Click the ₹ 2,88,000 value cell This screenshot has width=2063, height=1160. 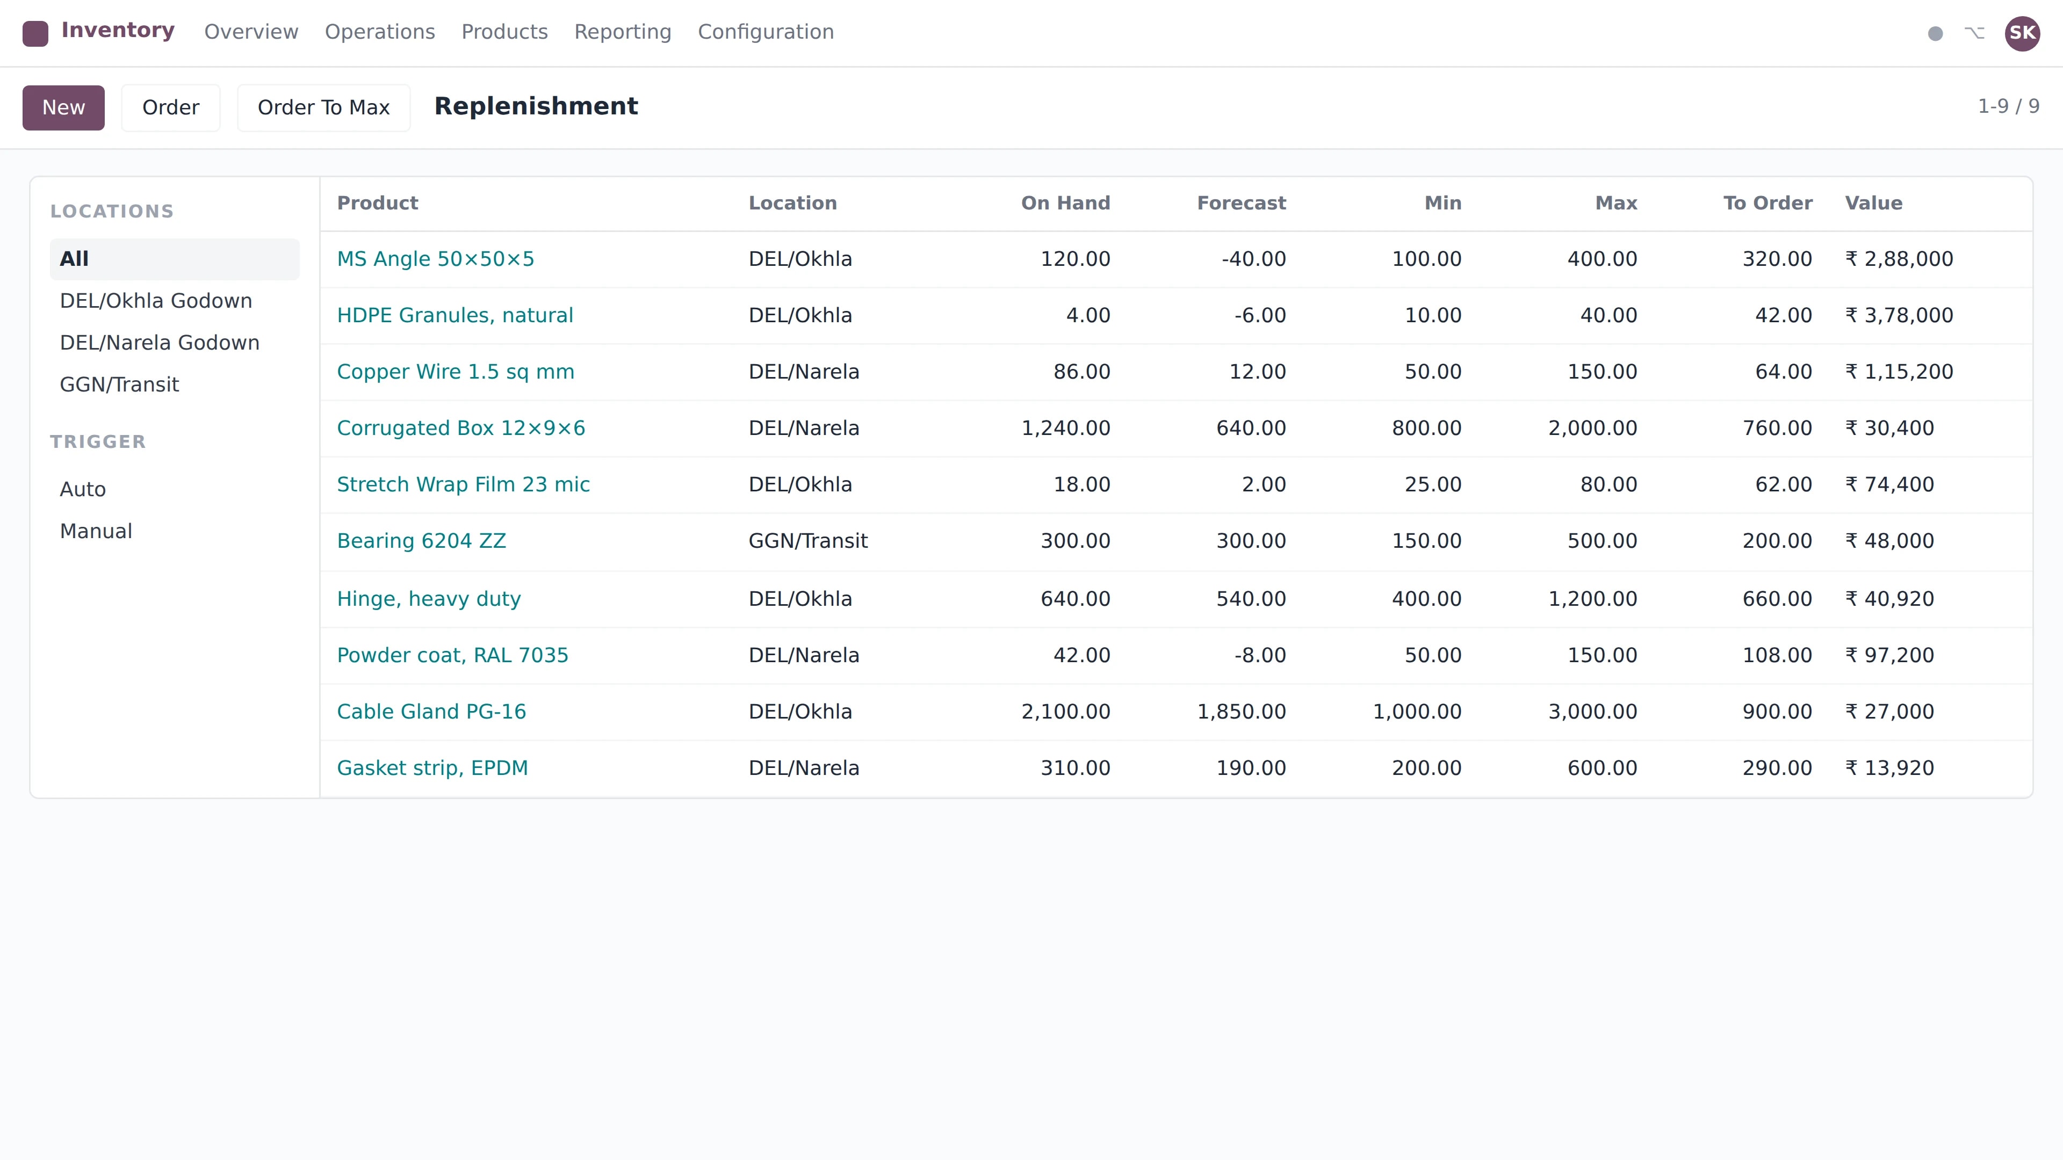pyautogui.click(x=1899, y=259)
